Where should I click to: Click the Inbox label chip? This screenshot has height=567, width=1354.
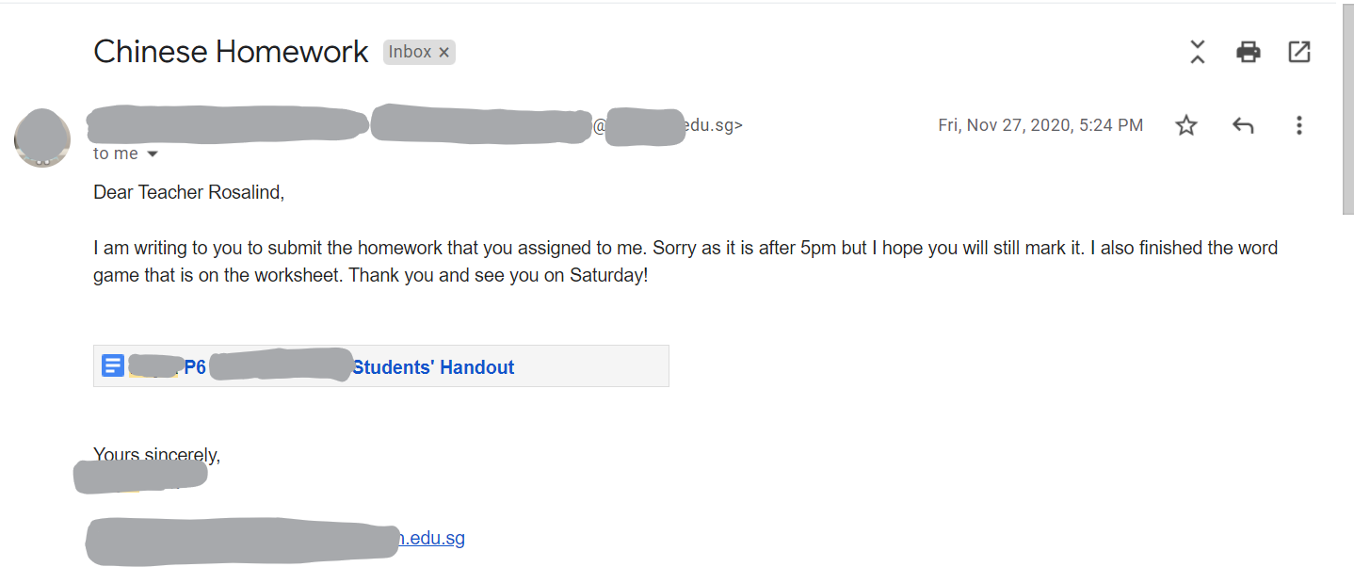pyautogui.click(x=411, y=52)
